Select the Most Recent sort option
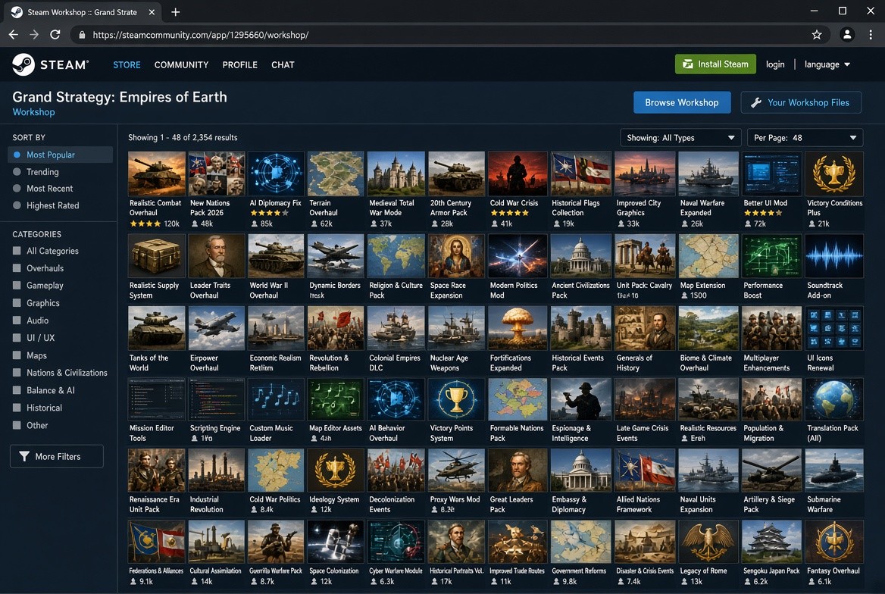The image size is (885, 594). click(x=42, y=189)
